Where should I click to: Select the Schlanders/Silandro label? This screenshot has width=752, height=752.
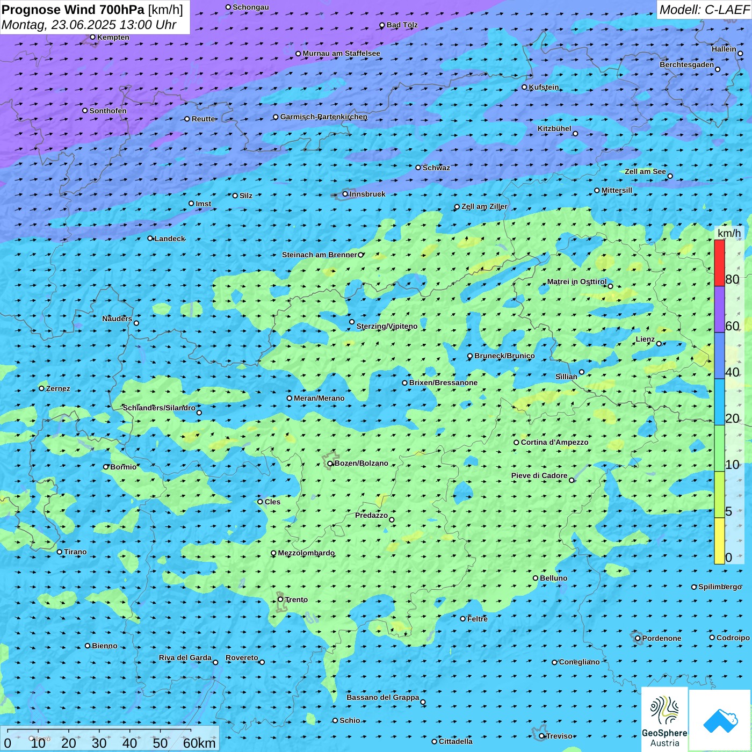pyautogui.click(x=159, y=408)
